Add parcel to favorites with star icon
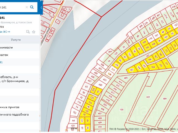 pos(34,32)
